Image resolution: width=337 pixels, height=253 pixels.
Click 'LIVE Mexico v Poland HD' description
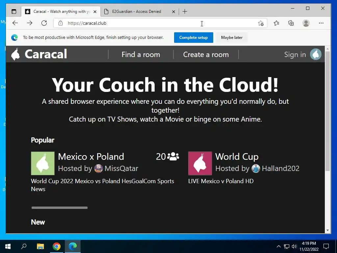[x=221, y=181]
